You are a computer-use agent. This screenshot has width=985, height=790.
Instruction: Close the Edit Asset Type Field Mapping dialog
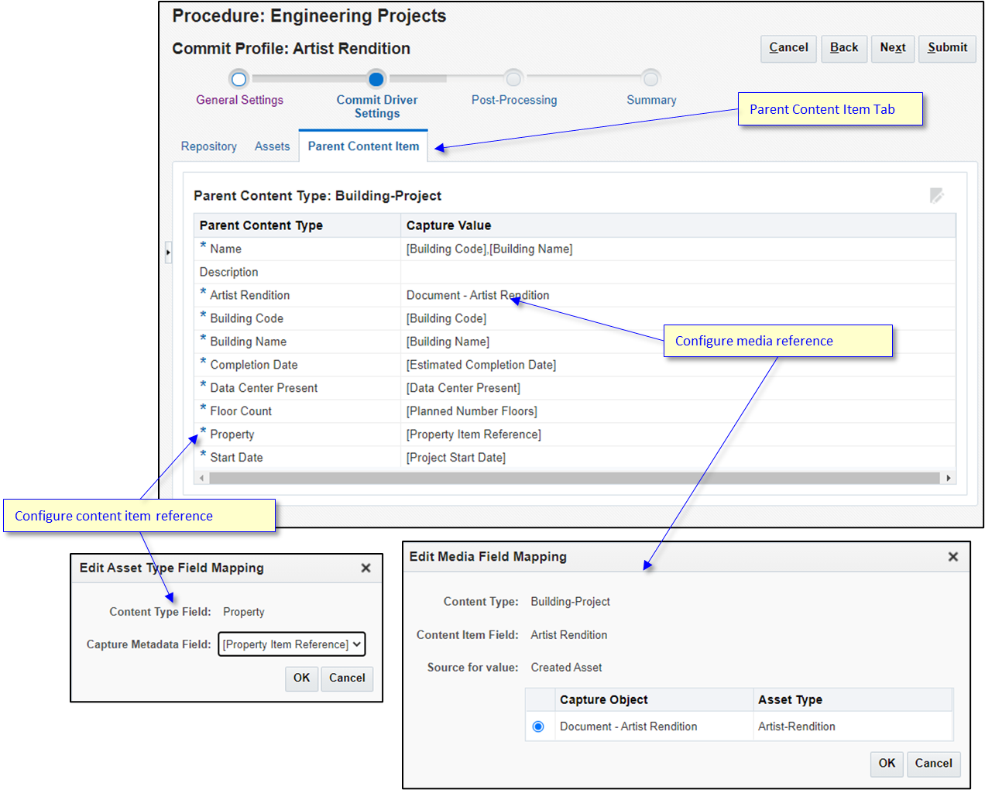click(366, 568)
